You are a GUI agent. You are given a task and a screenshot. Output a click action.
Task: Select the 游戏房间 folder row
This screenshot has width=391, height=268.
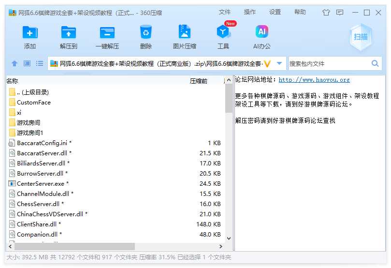click(116, 123)
